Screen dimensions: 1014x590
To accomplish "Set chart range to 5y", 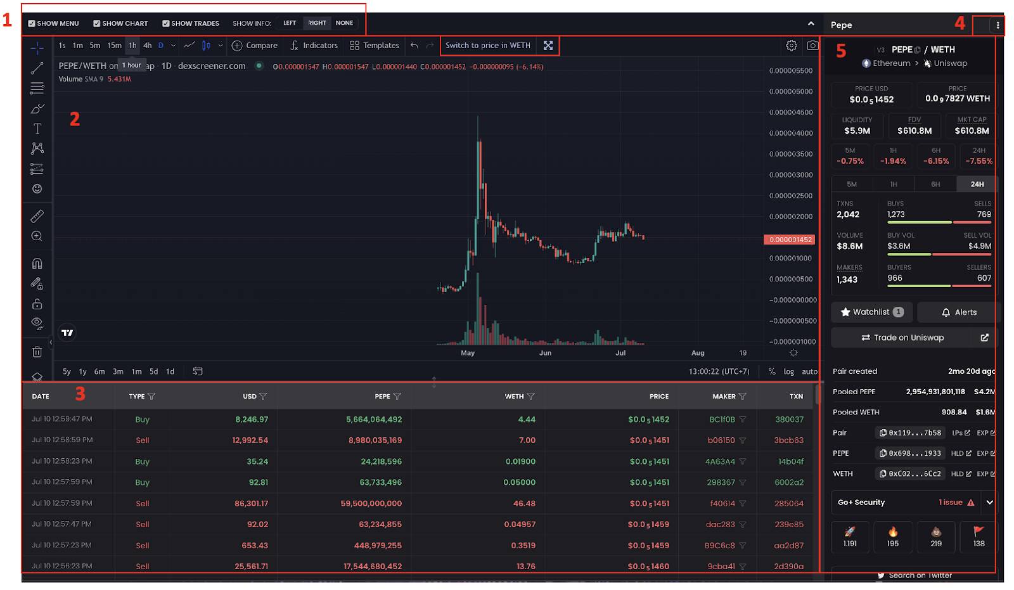I will (67, 372).
